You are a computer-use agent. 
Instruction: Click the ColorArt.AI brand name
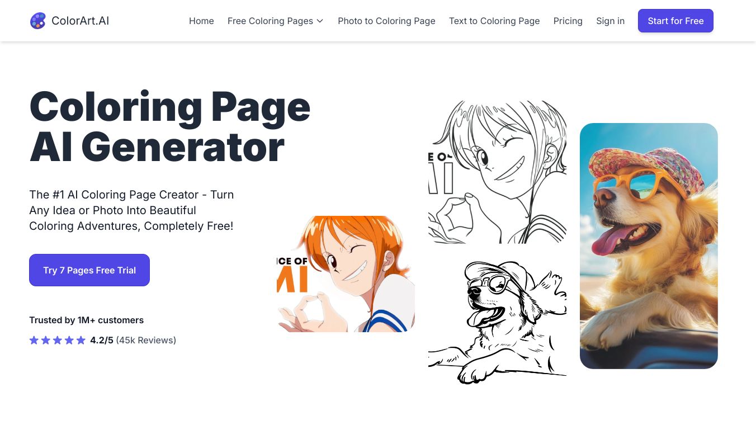[x=81, y=21]
